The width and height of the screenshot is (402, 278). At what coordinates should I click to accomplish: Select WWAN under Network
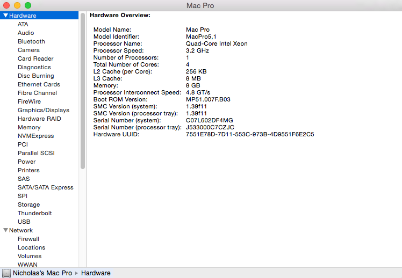(x=27, y=265)
